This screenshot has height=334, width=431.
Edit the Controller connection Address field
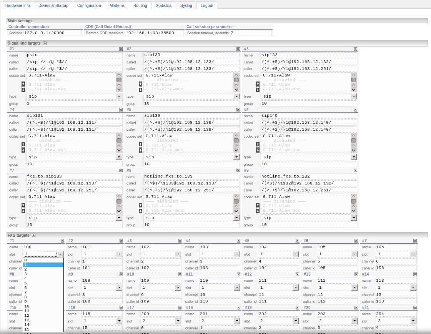[x=53, y=33]
